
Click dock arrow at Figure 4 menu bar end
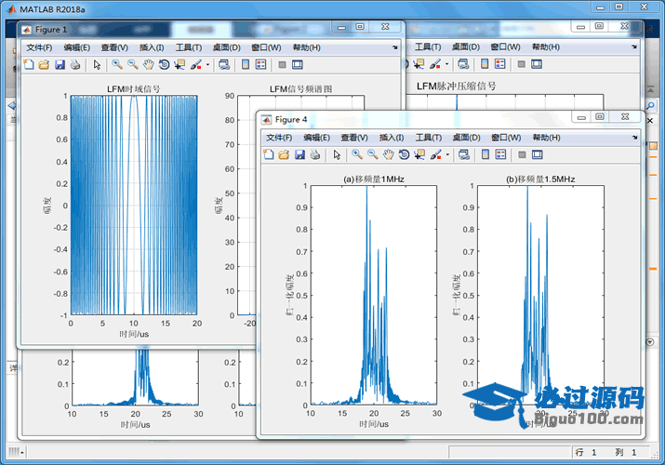point(633,138)
